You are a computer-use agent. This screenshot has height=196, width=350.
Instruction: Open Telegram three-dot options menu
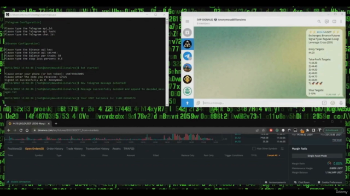pyautogui.click(x=341, y=22)
